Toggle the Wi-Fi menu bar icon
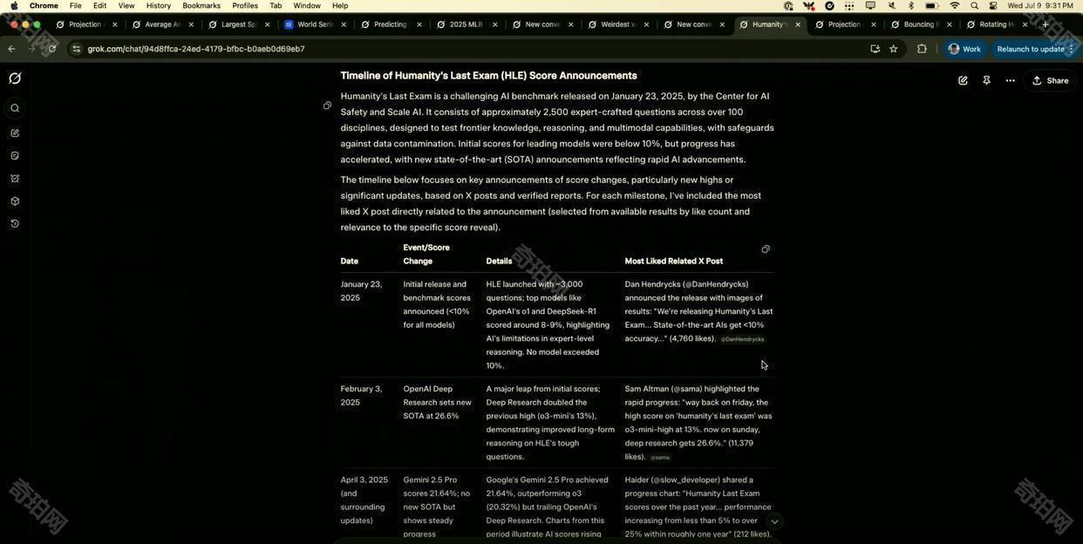Screen dimensions: 1083x544 [x=954, y=6]
